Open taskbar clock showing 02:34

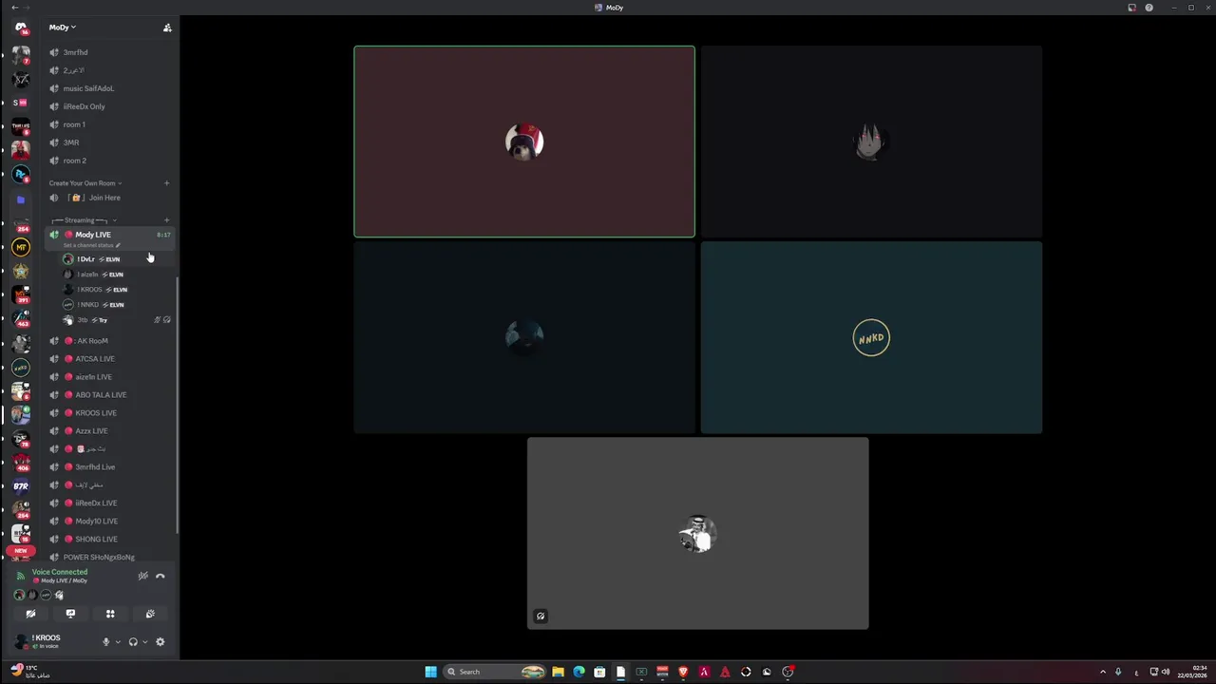coord(1193,672)
